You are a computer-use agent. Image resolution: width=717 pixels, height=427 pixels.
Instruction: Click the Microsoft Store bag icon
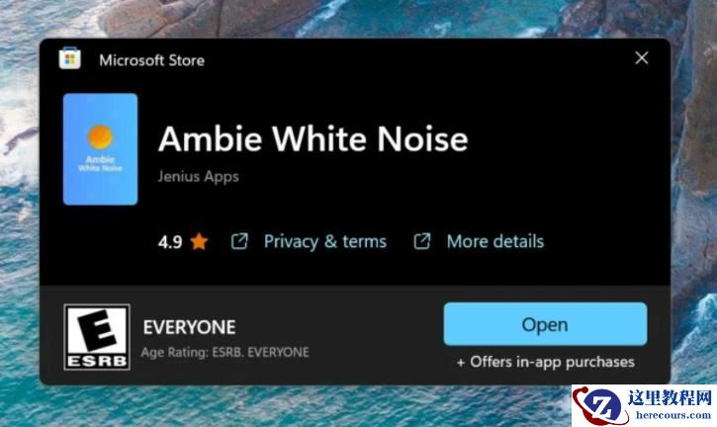(70, 58)
